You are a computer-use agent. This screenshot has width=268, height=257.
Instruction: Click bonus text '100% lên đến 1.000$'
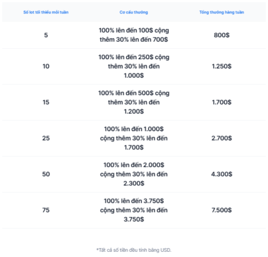pos(134,129)
